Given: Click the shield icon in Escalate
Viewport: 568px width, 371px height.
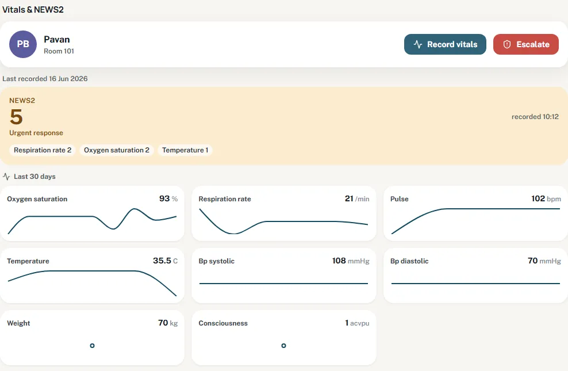Looking at the screenshot, I should pyautogui.click(x=507, y=44).
